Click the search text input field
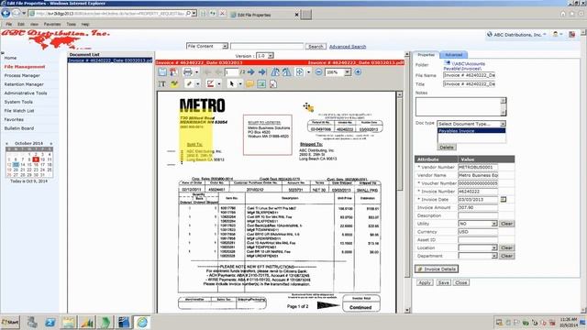587x330 pixels. (x=267, y=46)
